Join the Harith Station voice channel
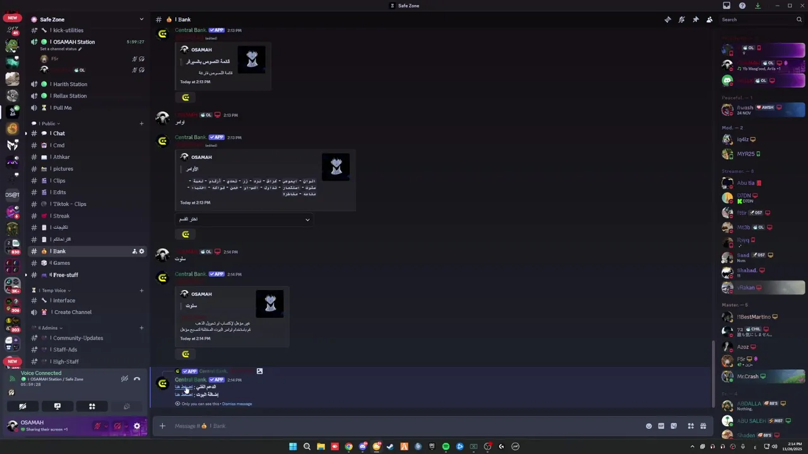This screenshot has width=808, height=454. tap(88, 84)
